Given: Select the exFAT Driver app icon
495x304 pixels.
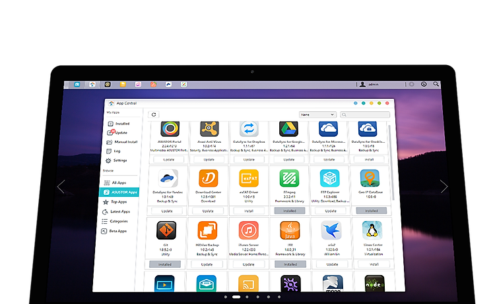Looking at the screenshot, I should click(x=248, y=178).
